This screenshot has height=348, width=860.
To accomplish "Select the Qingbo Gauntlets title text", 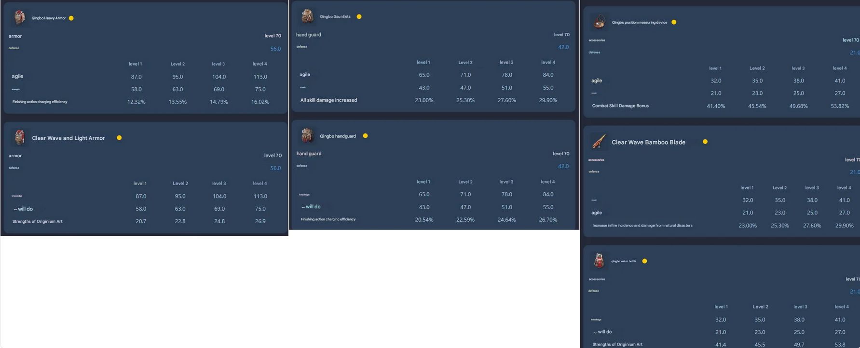I will coord(335,16).
